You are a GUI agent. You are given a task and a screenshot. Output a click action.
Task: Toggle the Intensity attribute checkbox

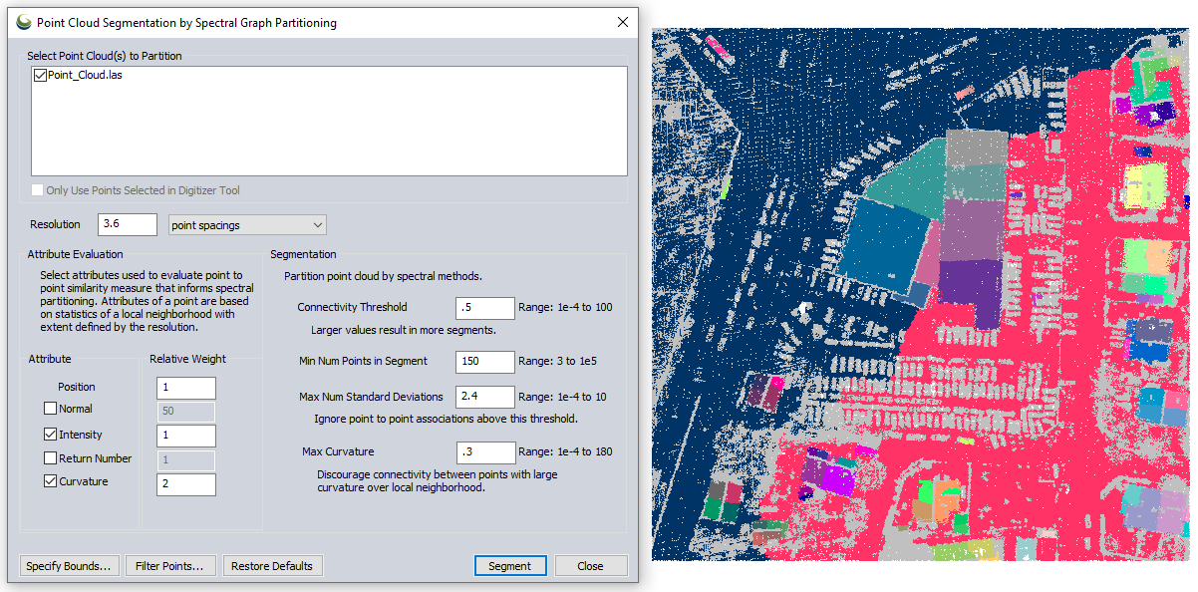(x=50, y=435)
